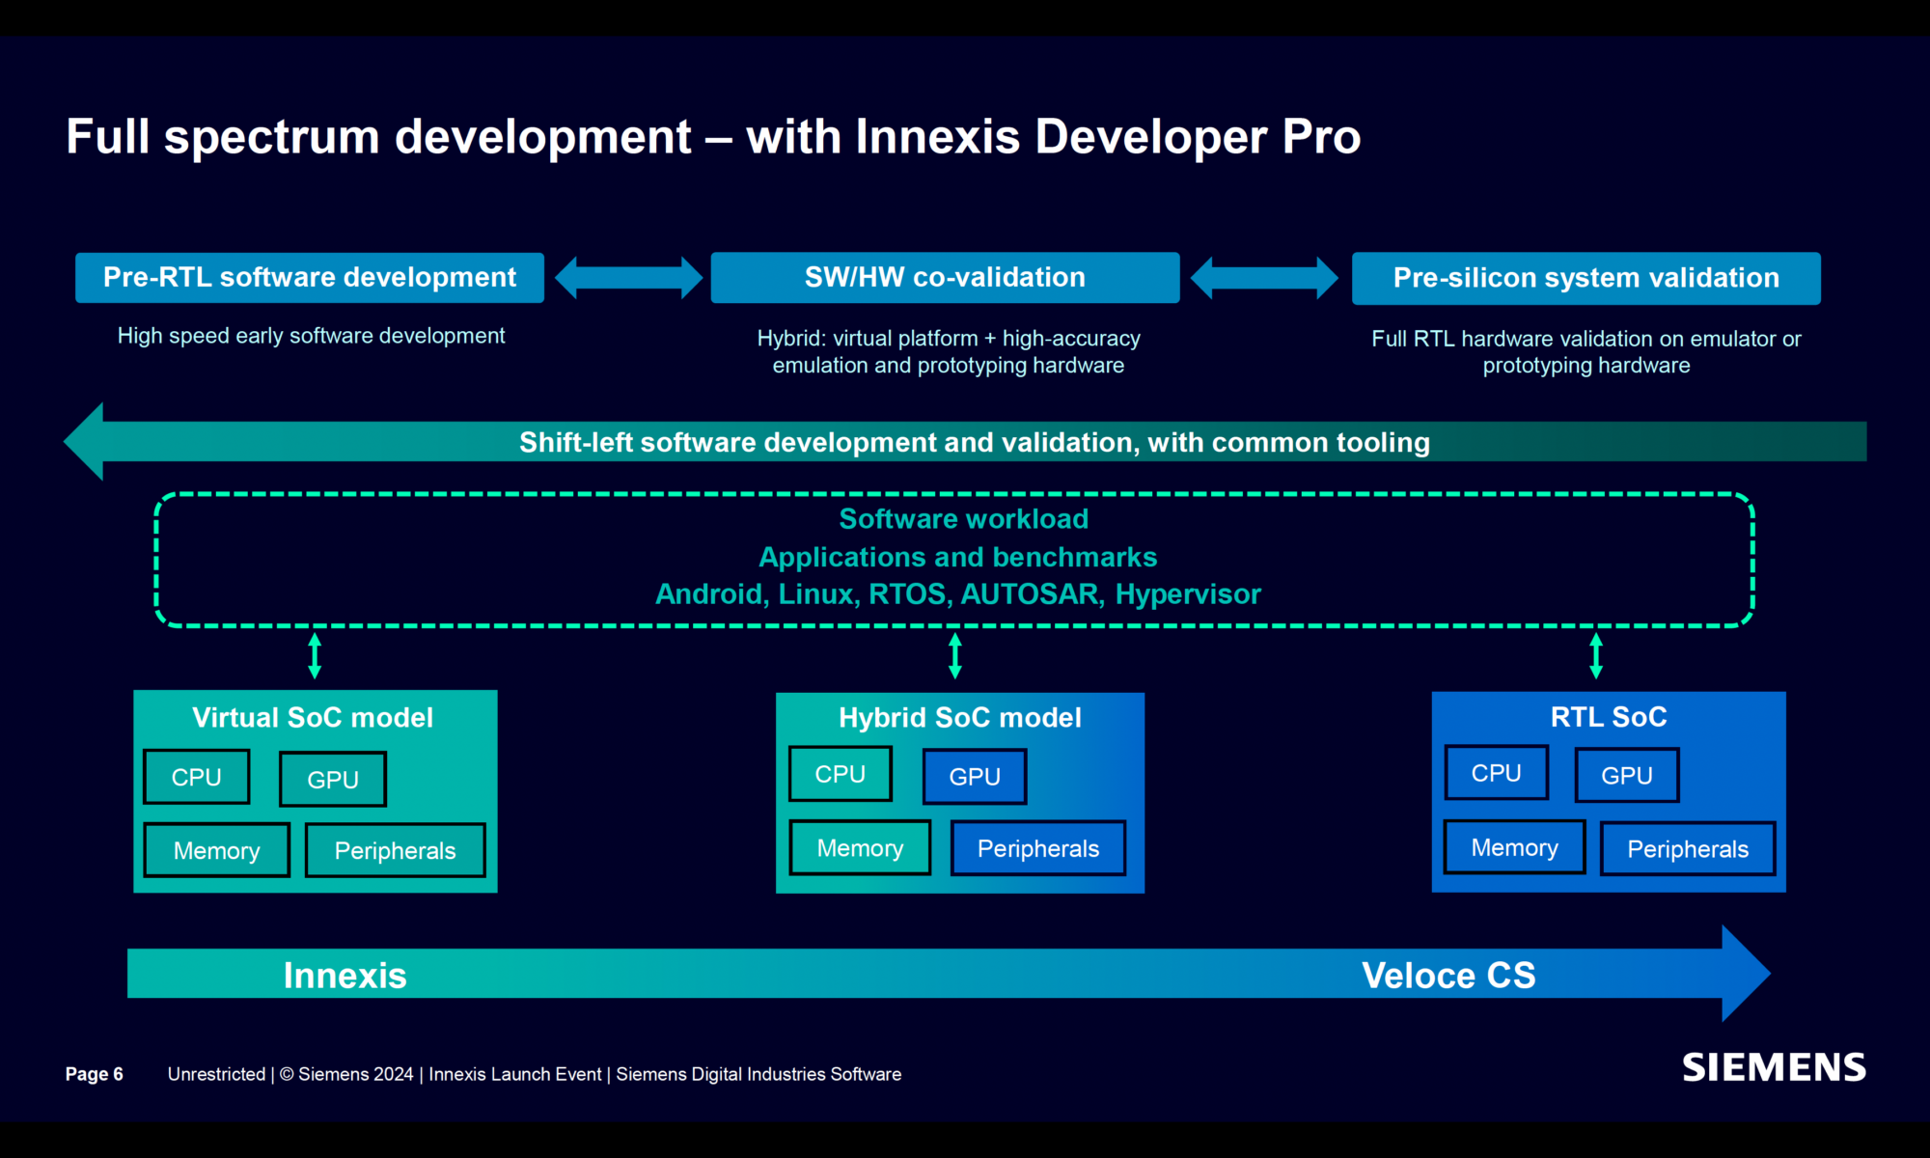The image size is (1930, 1158).
Task: Click the 'Innexis' label on bottom arrow
Action: pyautogui.click(x=345, y=976)
